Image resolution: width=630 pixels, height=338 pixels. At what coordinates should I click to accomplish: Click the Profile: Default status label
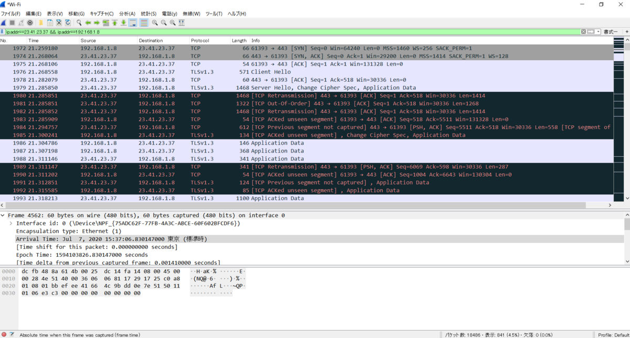pos(613,334)
